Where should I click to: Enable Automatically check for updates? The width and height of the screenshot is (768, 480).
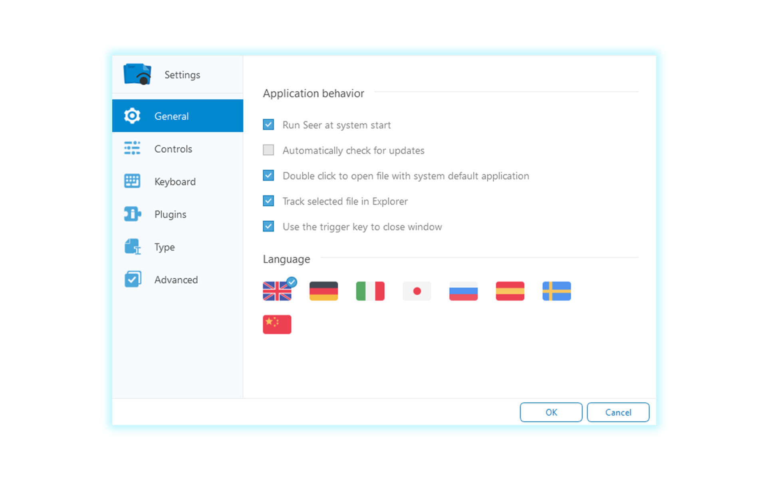coord(268,150)
